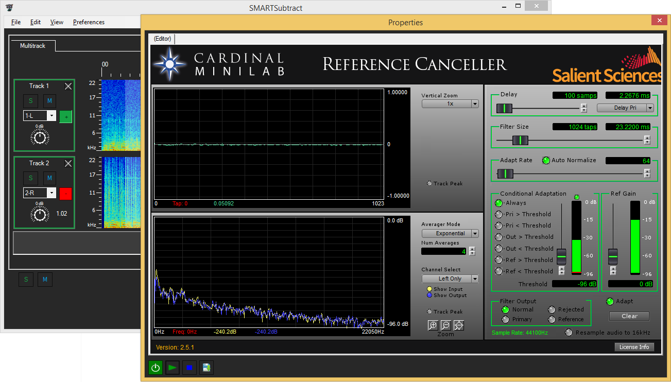Click the blue stop button

(190, 368)
